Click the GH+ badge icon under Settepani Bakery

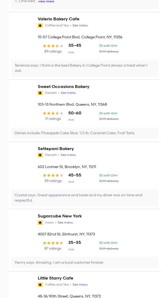40,155
